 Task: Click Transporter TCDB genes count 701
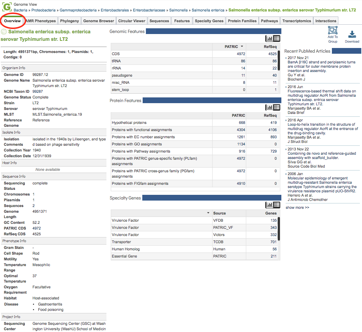(273, 242)
